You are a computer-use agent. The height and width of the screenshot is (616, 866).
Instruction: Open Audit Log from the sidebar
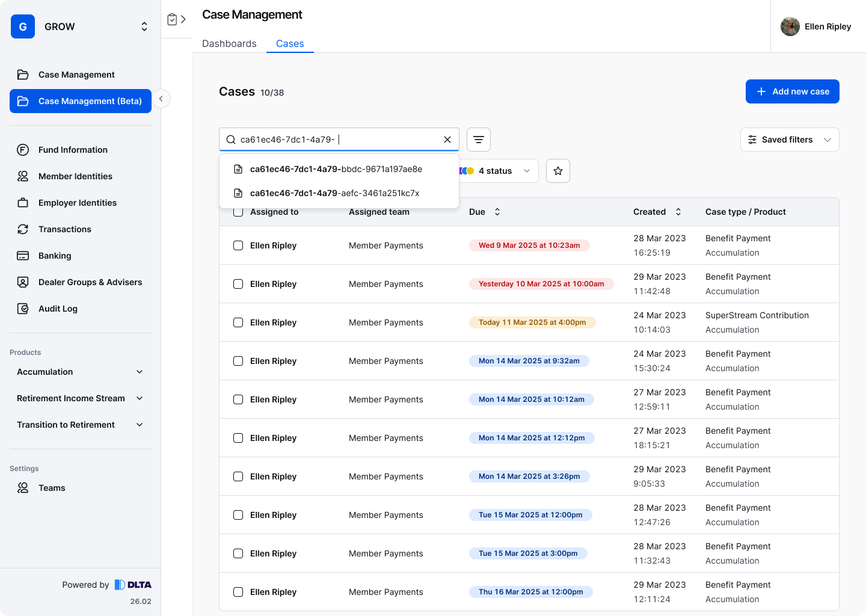58,309
